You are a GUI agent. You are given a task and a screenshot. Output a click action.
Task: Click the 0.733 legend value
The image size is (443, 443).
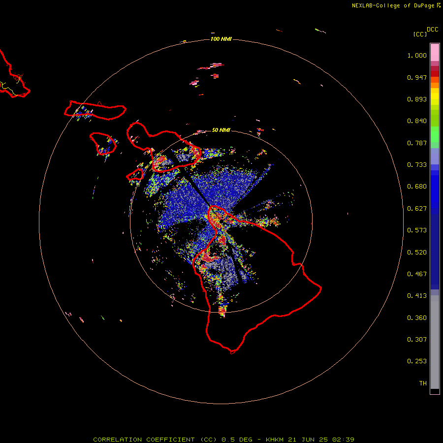coord(417,165)
